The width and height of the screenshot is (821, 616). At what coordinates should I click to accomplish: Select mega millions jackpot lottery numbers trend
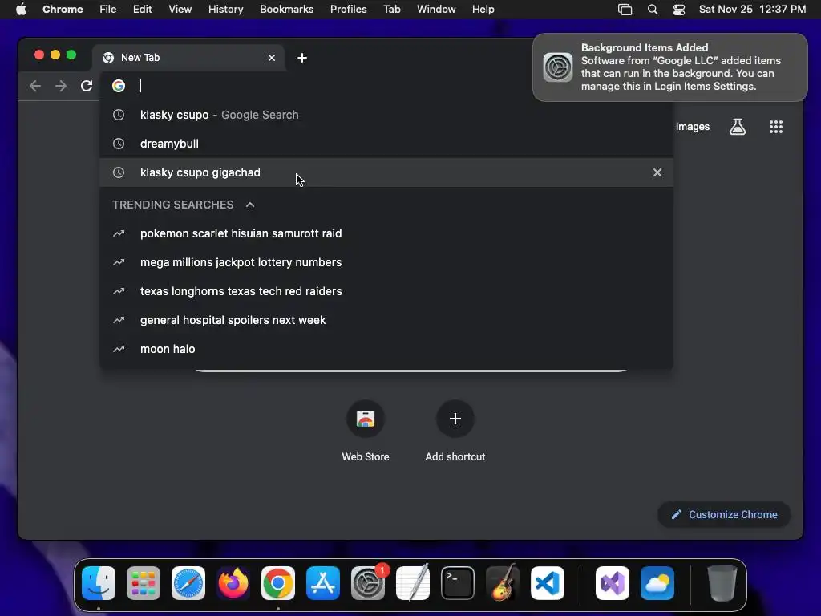[x=386, y=262]
